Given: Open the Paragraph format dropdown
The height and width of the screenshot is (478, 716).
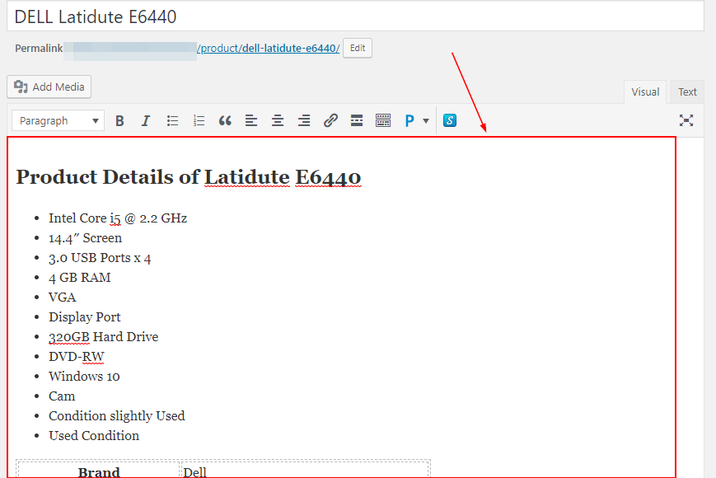Looking at the screenshot, I should [x=58, y=121].
